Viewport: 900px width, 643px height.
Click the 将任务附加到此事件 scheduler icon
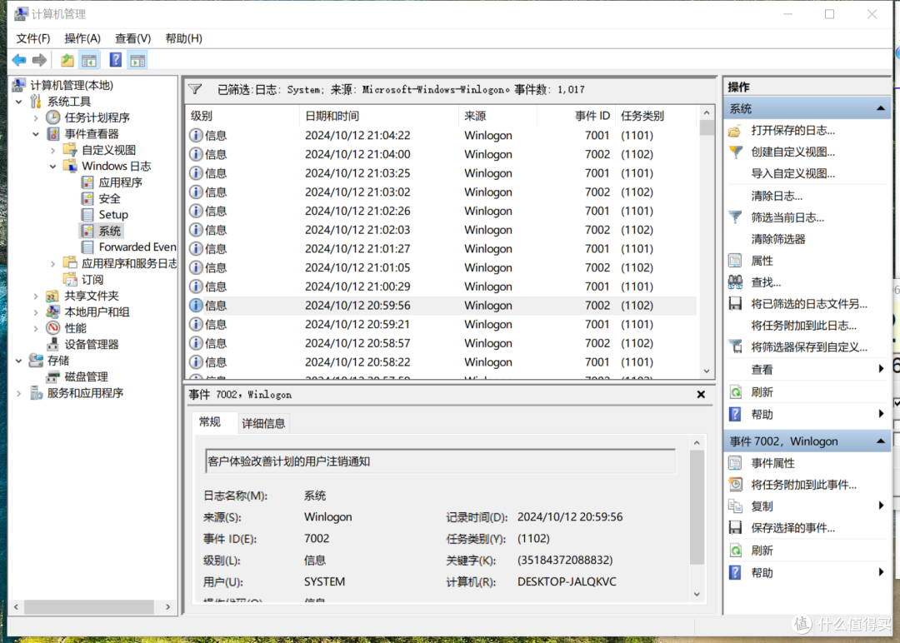point(736,484)
